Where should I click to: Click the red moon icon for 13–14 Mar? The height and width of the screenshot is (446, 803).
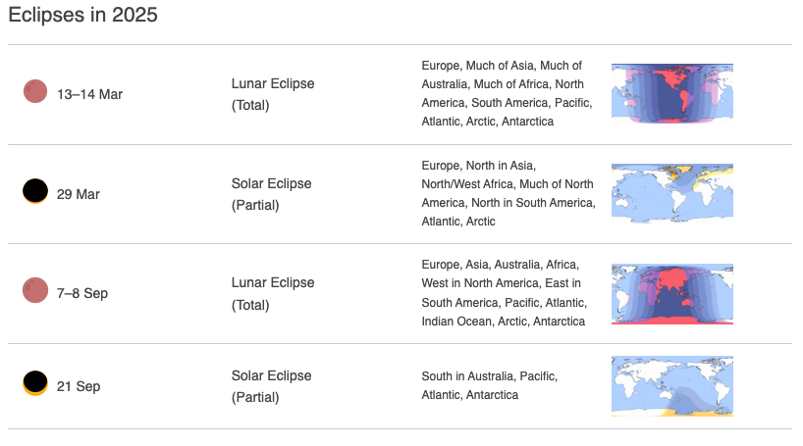point(35,91)
